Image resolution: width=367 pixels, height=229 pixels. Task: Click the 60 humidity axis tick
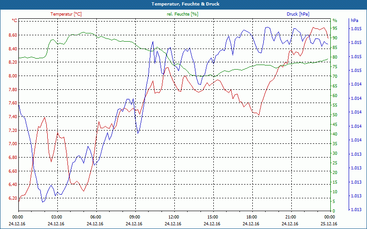pos(335,96)
